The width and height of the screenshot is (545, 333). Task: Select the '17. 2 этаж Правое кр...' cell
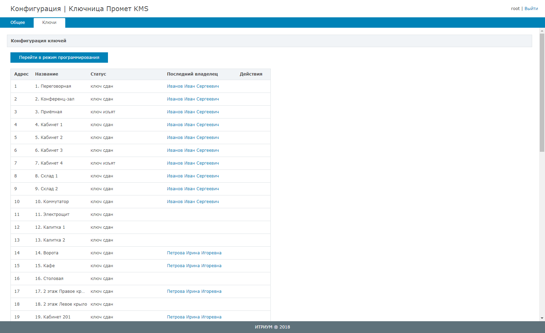click(x=60, y=291)
